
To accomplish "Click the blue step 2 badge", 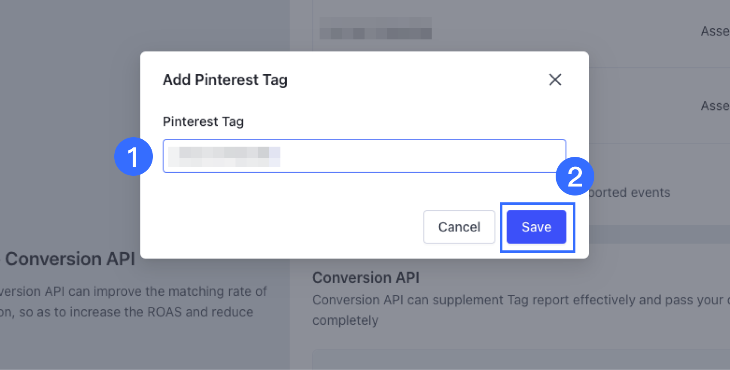I will coord(575,176).
